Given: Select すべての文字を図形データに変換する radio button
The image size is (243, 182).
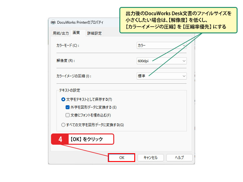Looking at the screenshot, I should pos(63,125).
